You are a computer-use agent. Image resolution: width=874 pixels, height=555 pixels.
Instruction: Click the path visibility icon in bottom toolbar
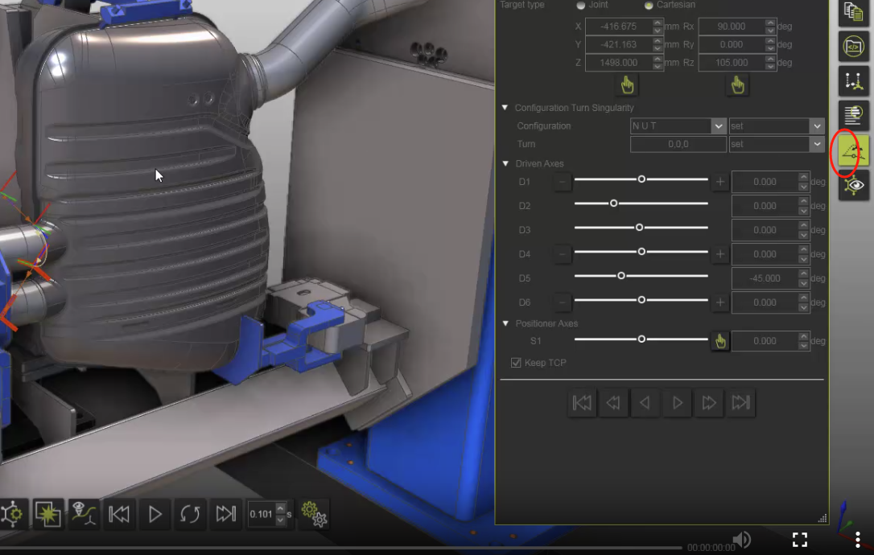(84, 513)
